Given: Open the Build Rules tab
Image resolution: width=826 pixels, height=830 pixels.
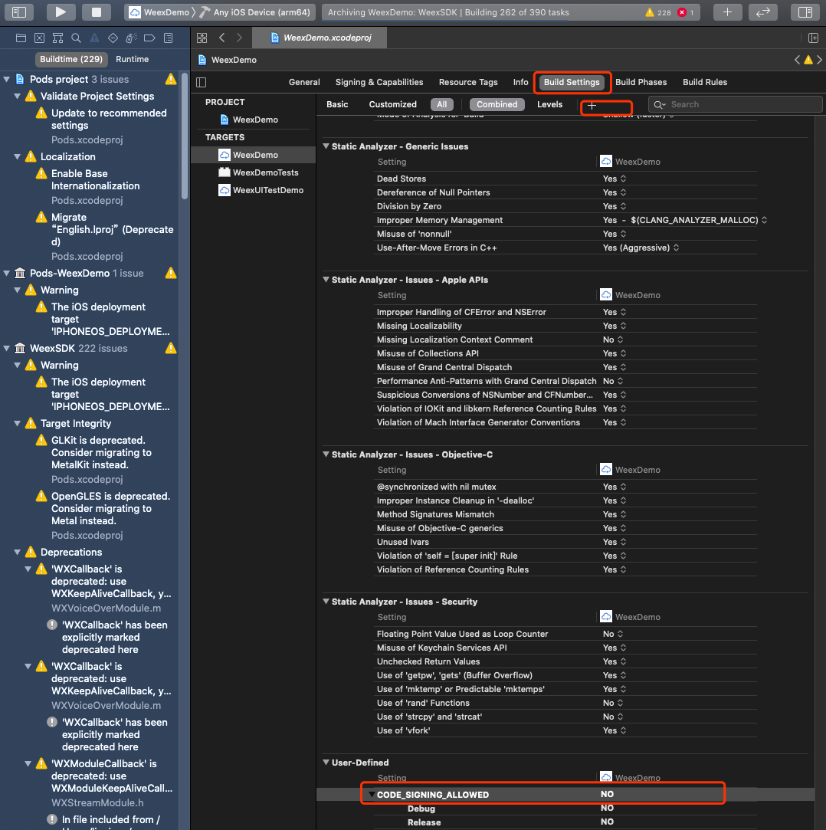Looking at the screenshot, I should pos(705,82).
